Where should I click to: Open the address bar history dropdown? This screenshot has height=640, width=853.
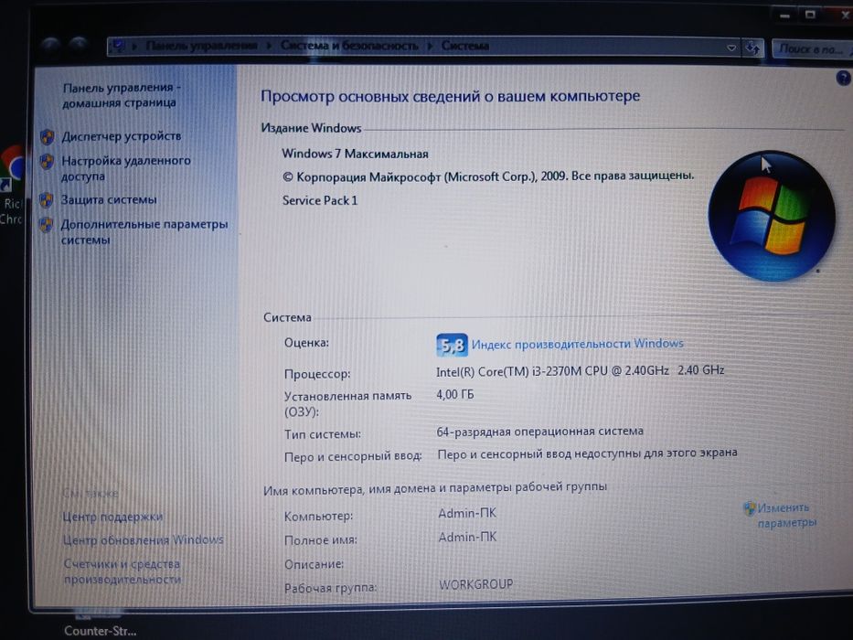(731, 48)
